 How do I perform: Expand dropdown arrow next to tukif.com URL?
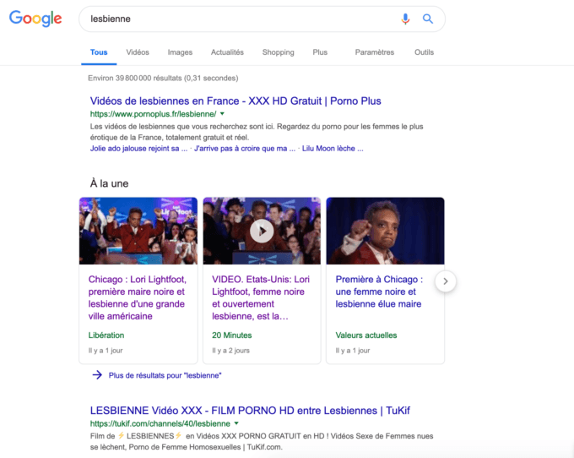[236, 423]
